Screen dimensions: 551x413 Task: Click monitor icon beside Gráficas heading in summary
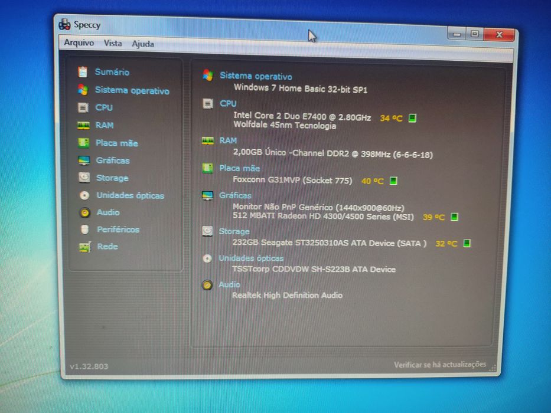tap(207, 196)
